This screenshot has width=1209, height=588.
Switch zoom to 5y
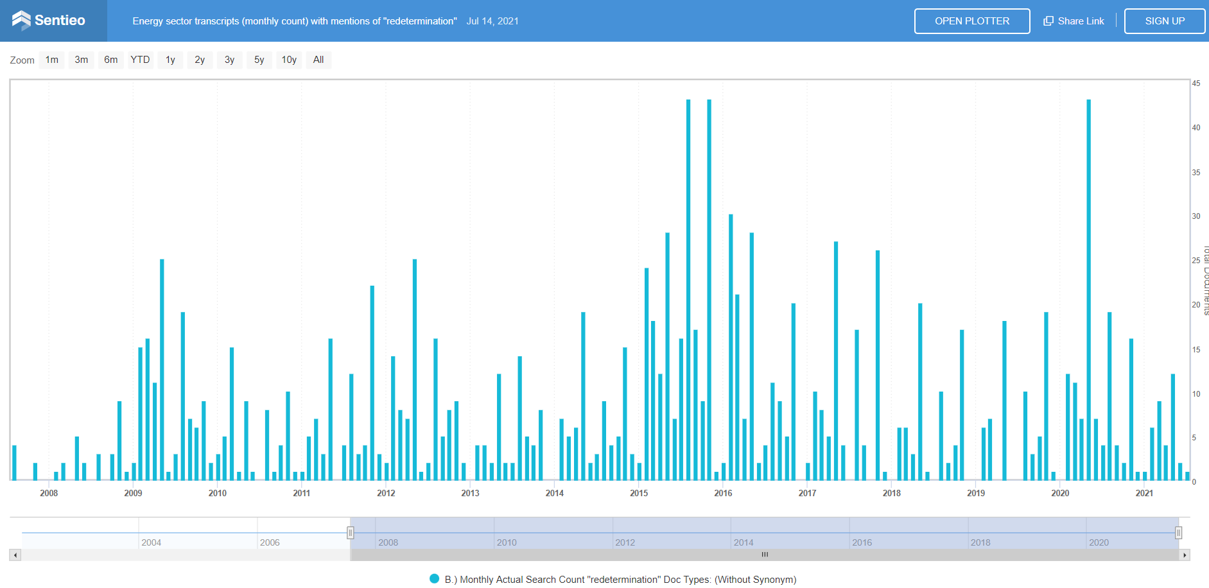point(259,60)
